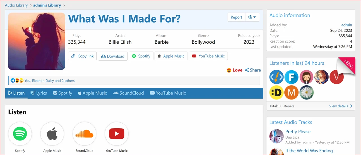The height and width of the screenshot is (155, 361).
Task: Open the Pretty Please track link
Action: click(x=298, y=131)
